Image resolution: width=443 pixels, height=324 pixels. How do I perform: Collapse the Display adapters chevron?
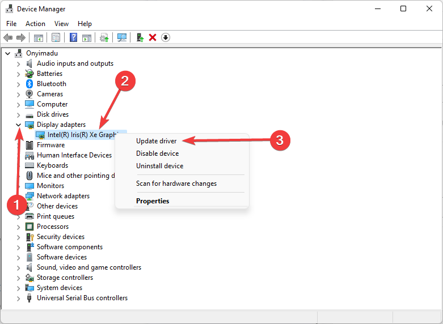tap(18, 125)
